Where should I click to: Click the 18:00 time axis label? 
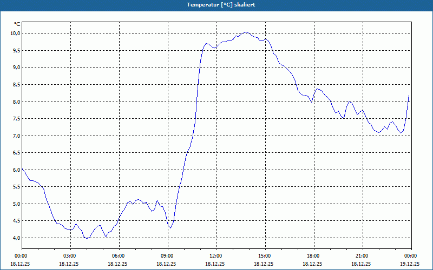(314, 256)
